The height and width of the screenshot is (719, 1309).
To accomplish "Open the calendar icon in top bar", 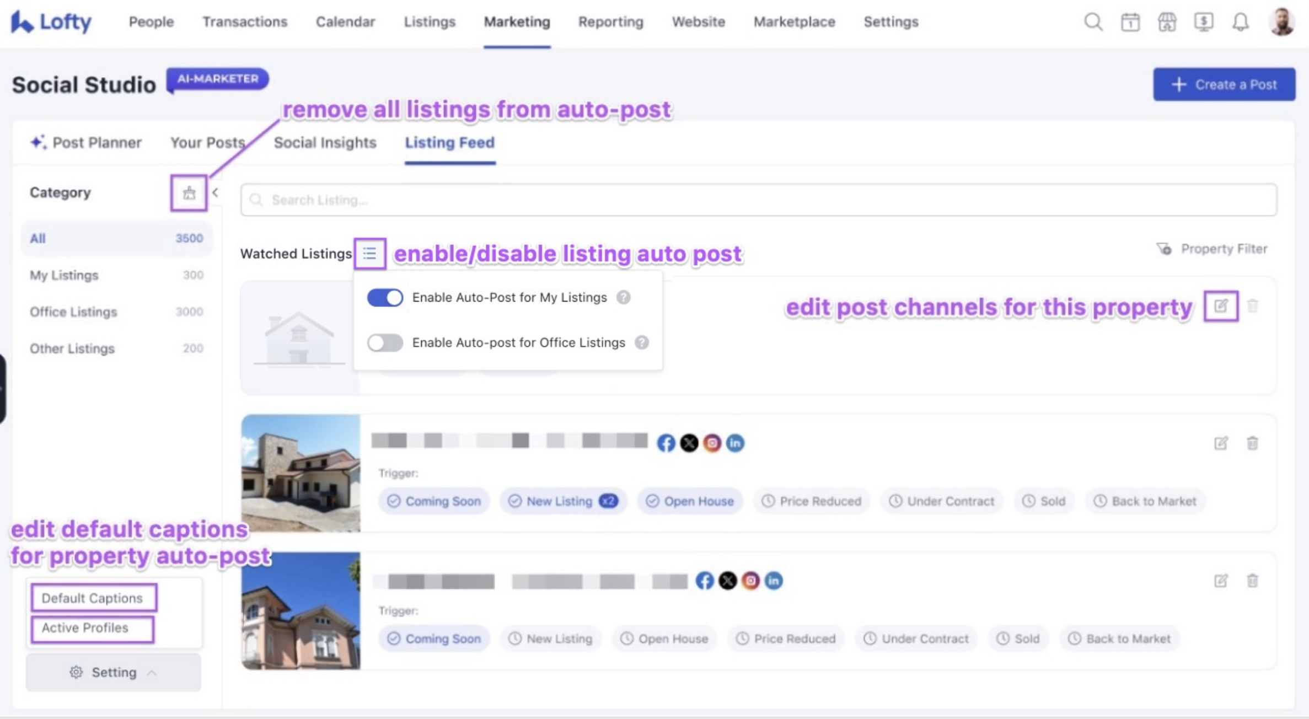I will tap(1130, 22).
